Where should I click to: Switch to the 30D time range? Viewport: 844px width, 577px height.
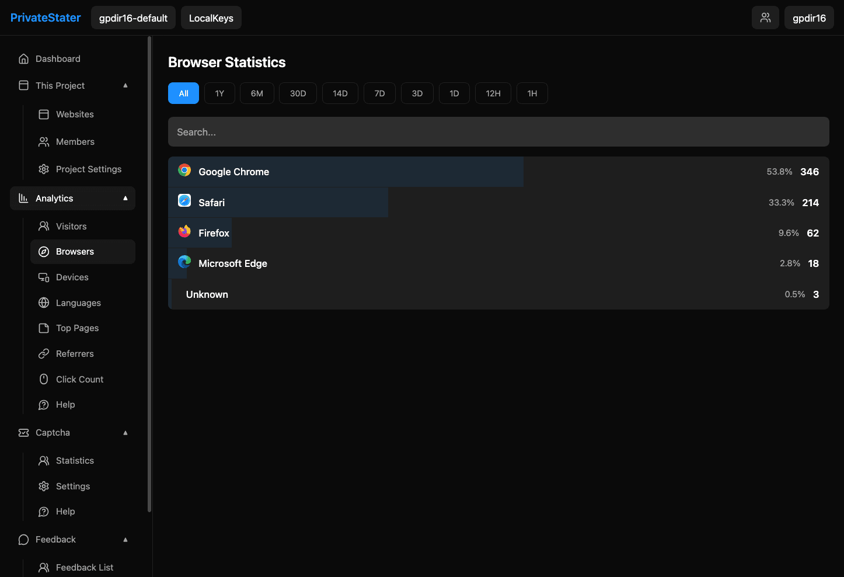coord(298,93)
